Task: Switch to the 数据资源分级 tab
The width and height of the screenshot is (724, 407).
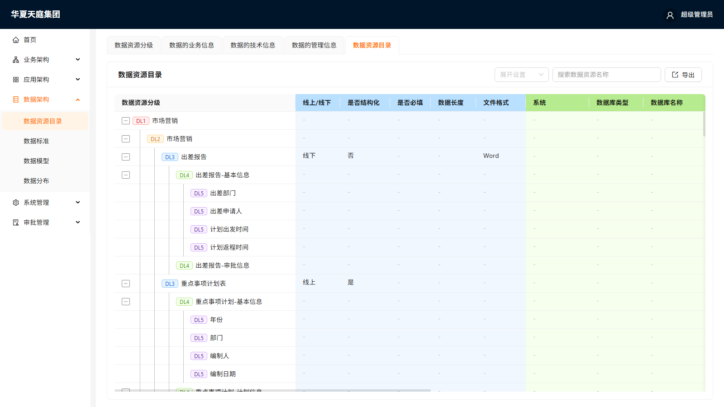Action: coord(133,45)
